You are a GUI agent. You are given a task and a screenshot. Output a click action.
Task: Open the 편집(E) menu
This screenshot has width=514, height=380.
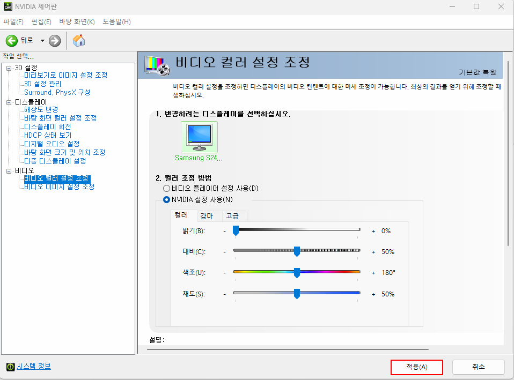[41, 21]
